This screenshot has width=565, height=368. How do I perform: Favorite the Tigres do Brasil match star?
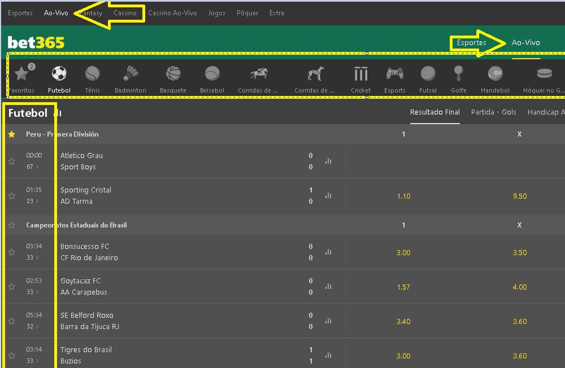(x=11, y=356)
